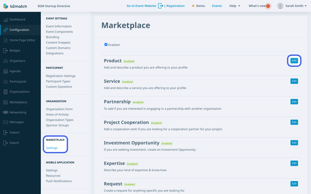Click the event website exit-arrow icon
Screen dimensions: 311x194
pos(160,6)
